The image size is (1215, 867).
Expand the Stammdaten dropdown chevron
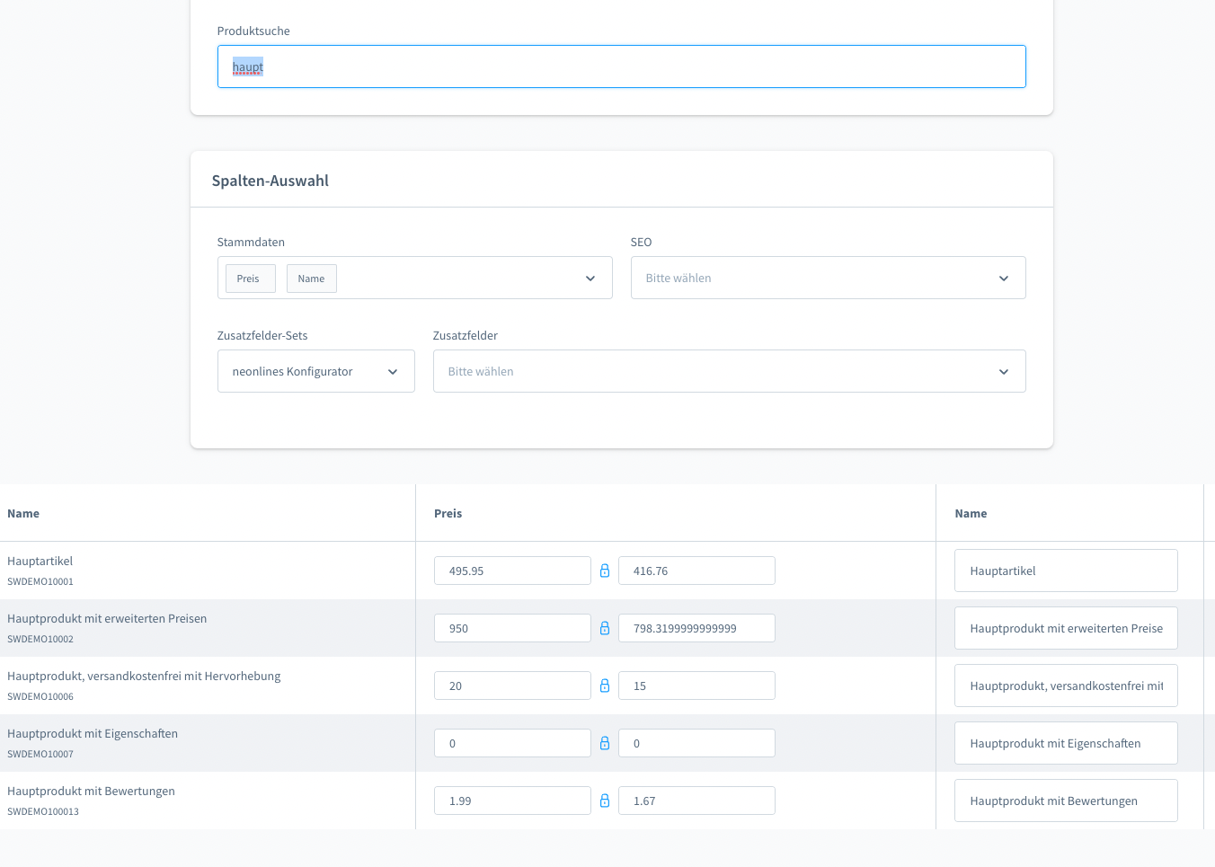point(590,279)
